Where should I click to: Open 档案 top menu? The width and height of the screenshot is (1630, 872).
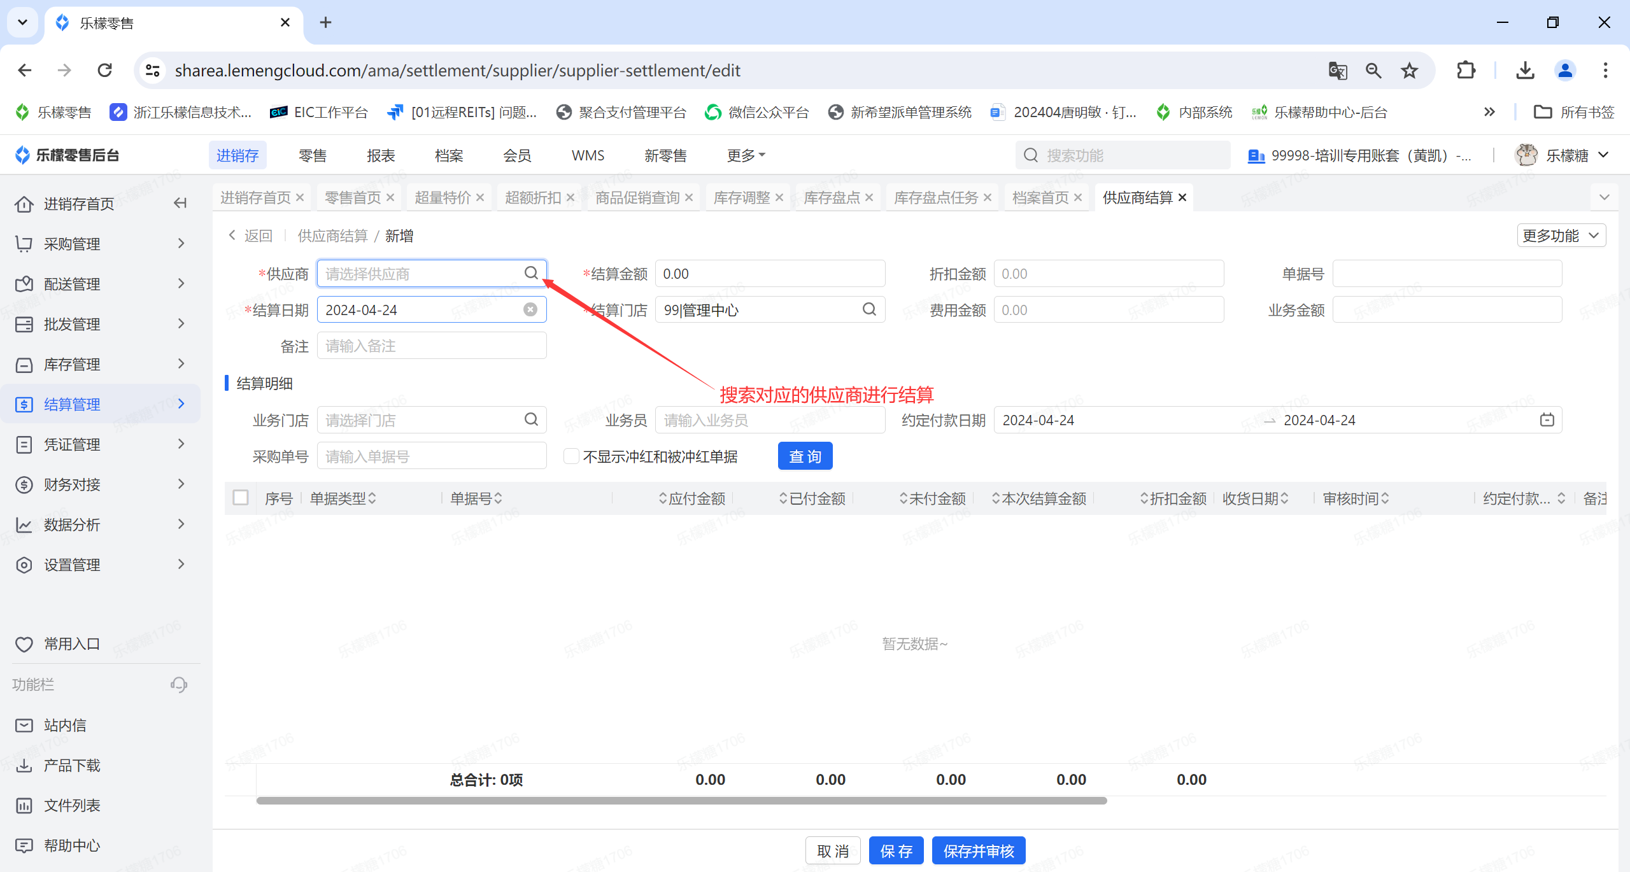click(x=449, y=155)
